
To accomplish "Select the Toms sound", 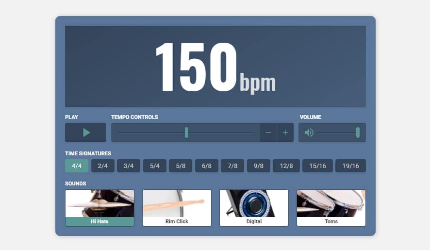I will tap(331, 208).
